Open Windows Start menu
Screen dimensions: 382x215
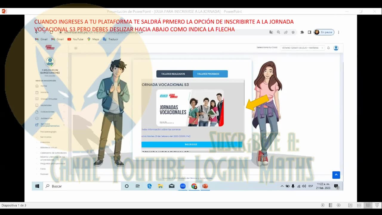tap(37, 186)
